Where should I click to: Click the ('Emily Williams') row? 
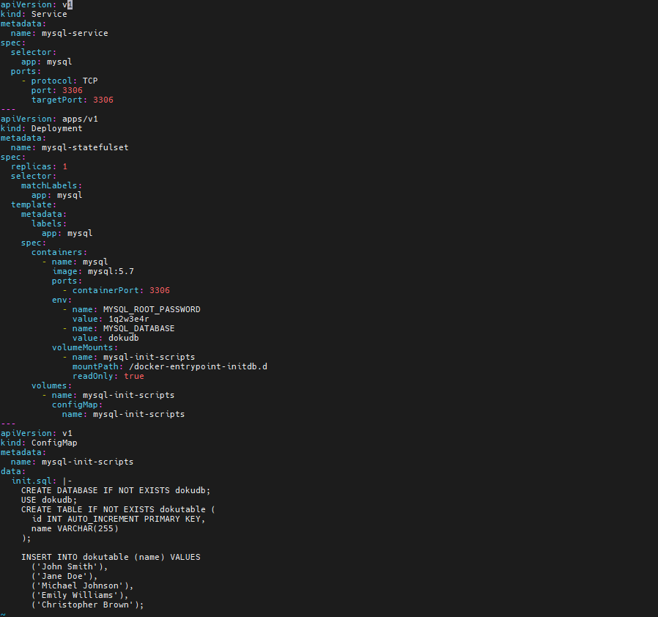pos(80,595)
